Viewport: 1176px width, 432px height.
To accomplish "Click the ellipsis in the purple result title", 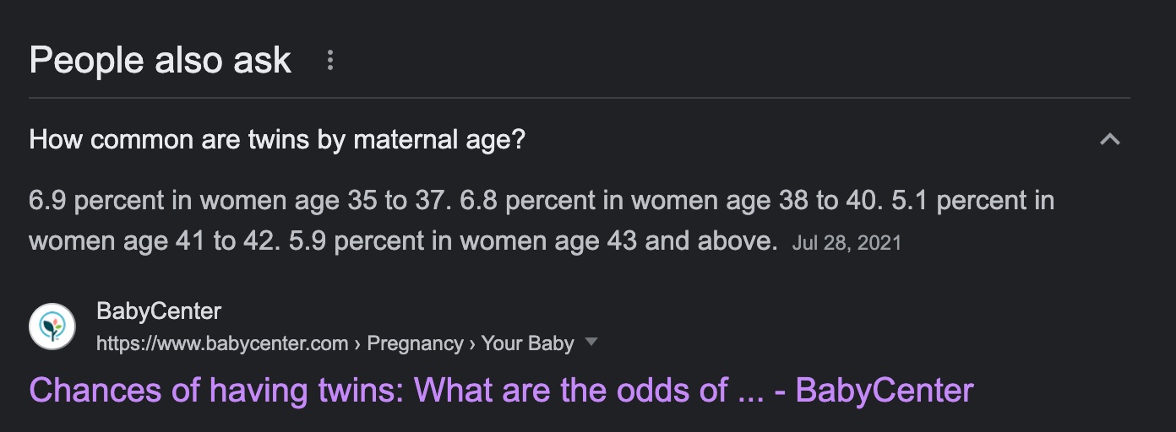I will pyautogui.click(x=750, y=391).
